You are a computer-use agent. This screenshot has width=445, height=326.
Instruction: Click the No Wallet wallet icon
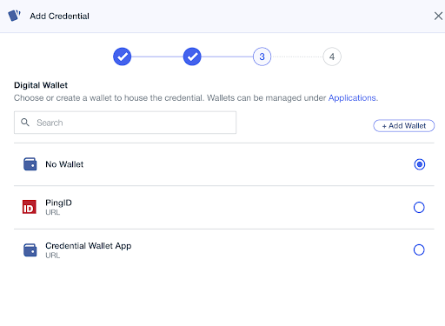coord(30,164)
